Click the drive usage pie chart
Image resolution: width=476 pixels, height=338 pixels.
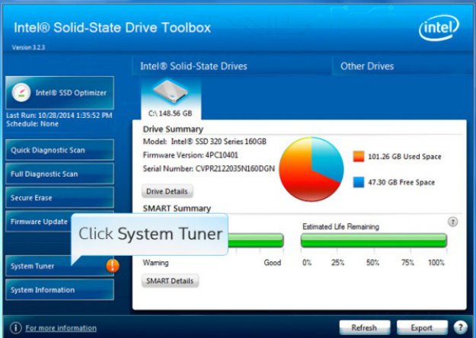click(x=311, y=167)
